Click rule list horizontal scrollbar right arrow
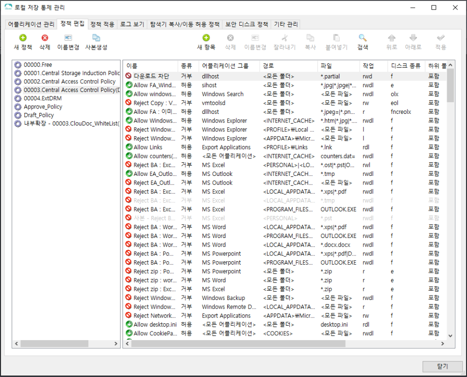This screenshot has width=467, height=377. [x=443, y=344]
